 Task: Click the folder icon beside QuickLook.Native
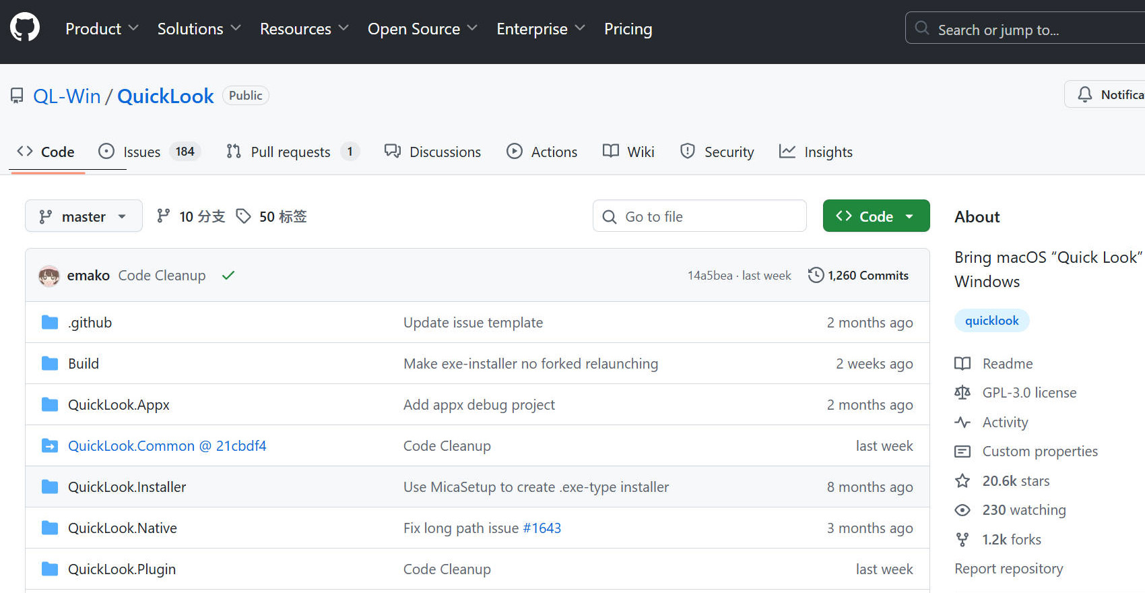point(50,528)
